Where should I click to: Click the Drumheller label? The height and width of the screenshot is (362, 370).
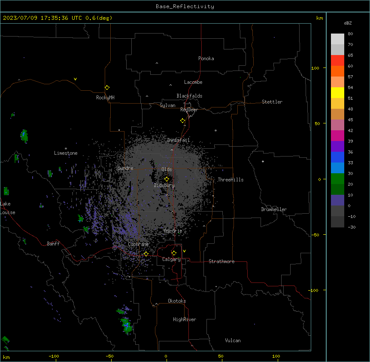tap(274, 209)
